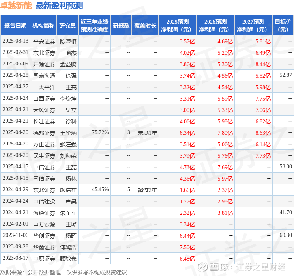Select the 山西证券 institution cell
Viewport: 294px width, 276px height.
point(44,99)
